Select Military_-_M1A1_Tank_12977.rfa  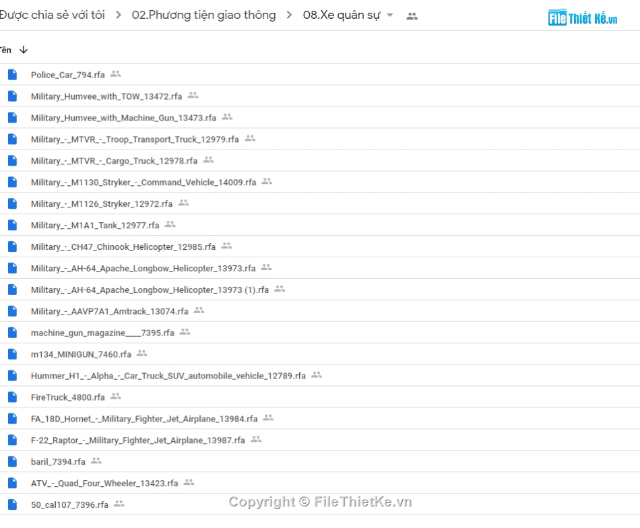coord(95,226)
